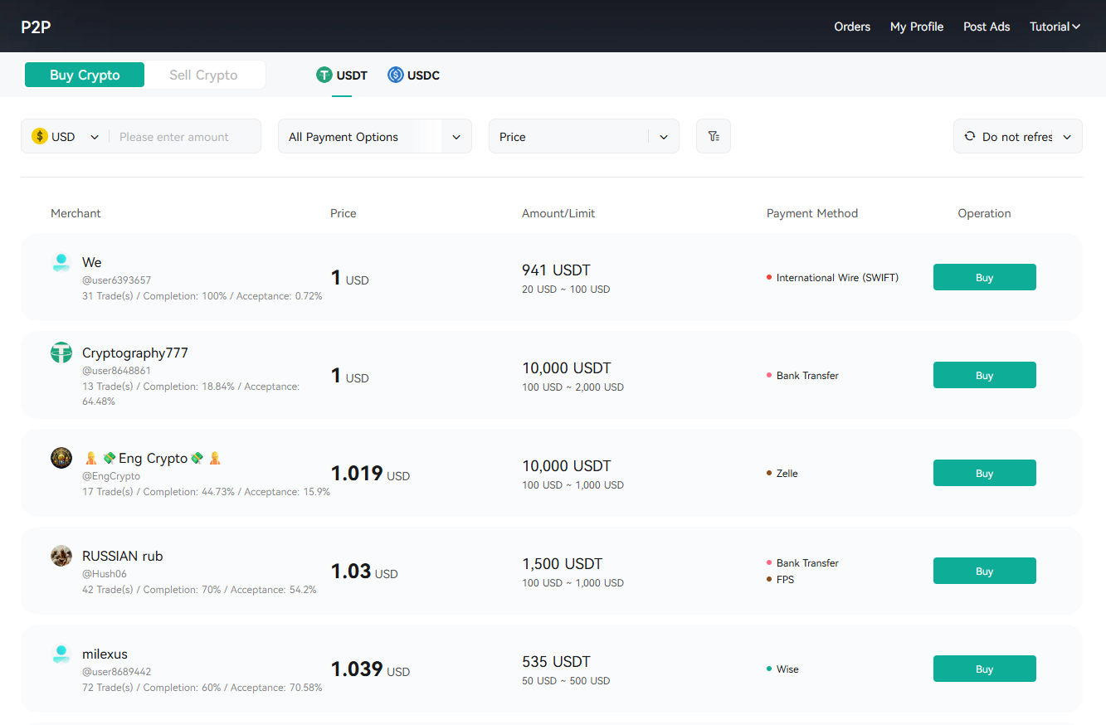Select the USDT tab label
The height and width of the screenshot is (725, 1106).
pyautogui.click(x=352, y=75)
